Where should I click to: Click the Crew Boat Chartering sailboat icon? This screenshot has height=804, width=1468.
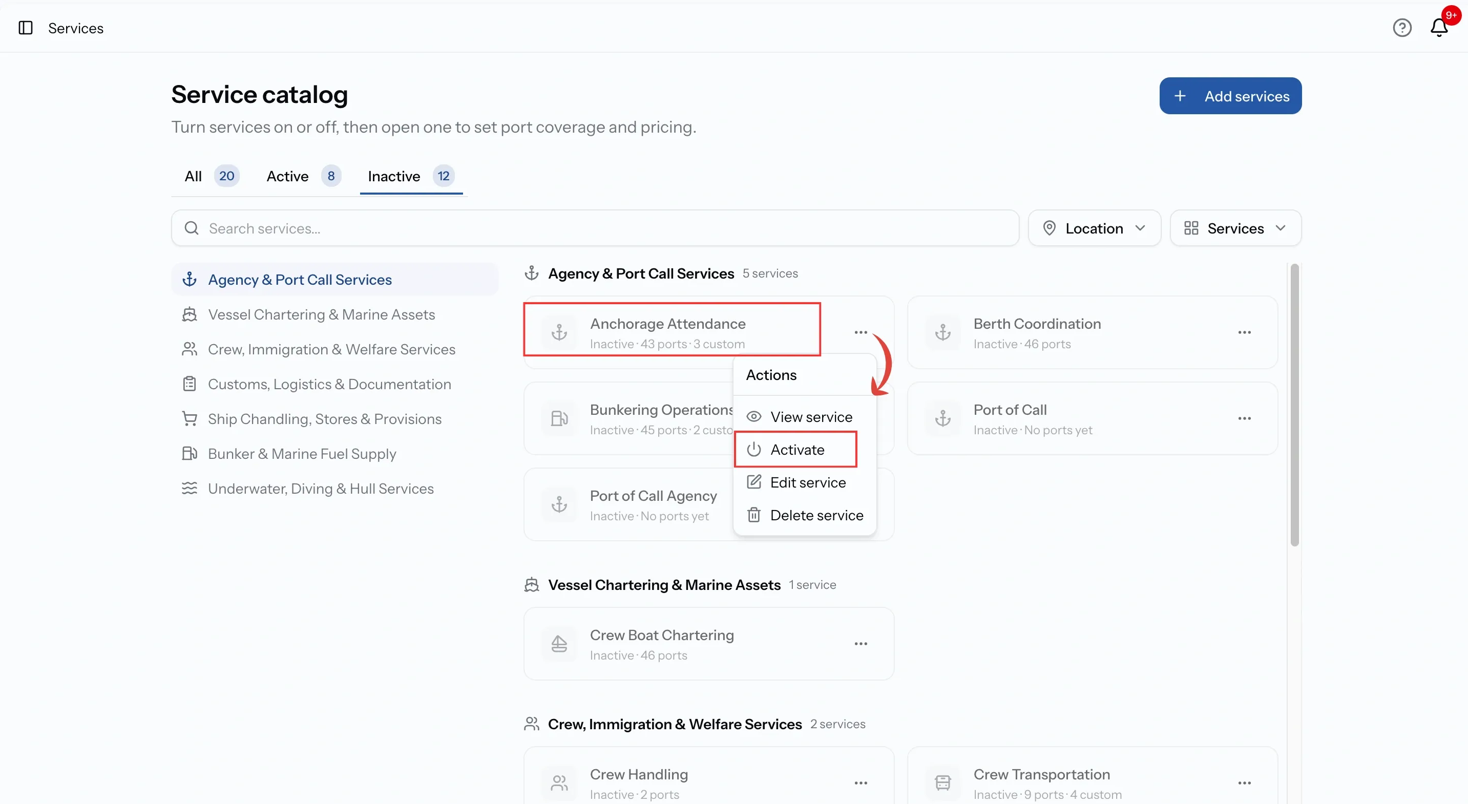point(559,643)
